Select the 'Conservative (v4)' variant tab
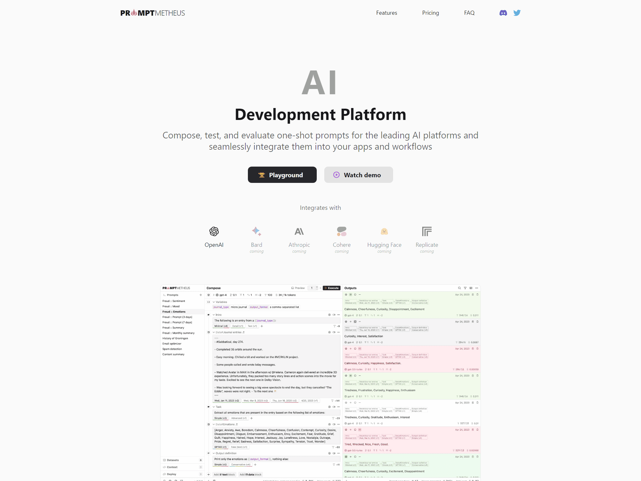The height and width of the screenshot is (481, 641). 241,464
